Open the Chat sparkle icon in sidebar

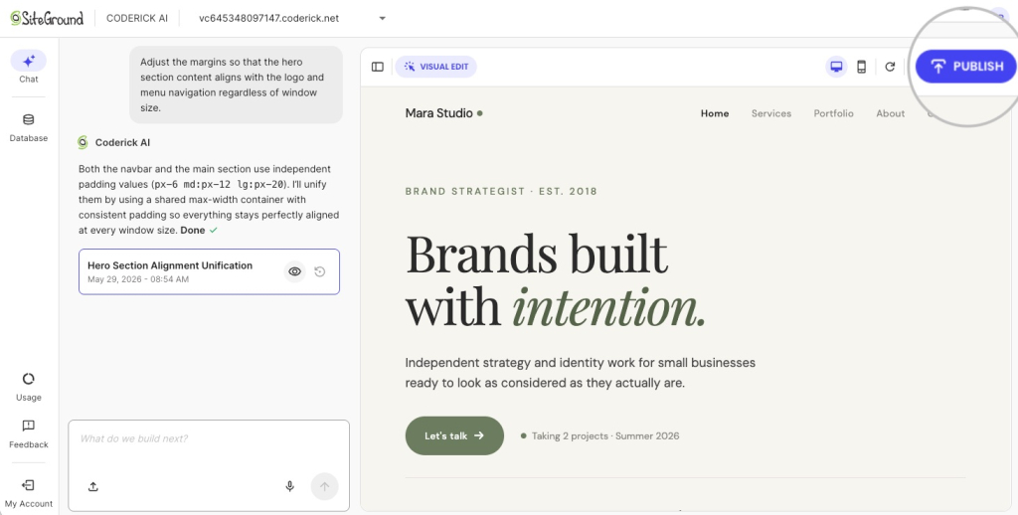(29, 61)
